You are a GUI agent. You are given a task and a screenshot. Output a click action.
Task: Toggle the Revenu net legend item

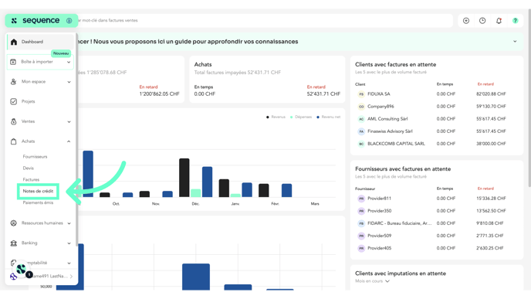point(329,117)
